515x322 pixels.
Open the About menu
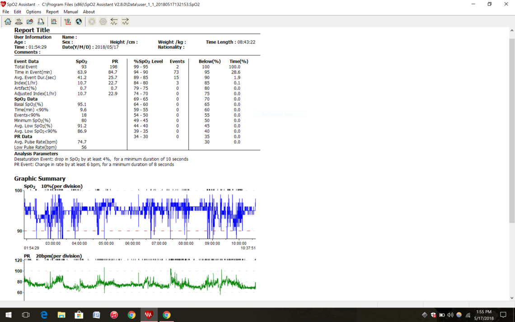(89, 12)
